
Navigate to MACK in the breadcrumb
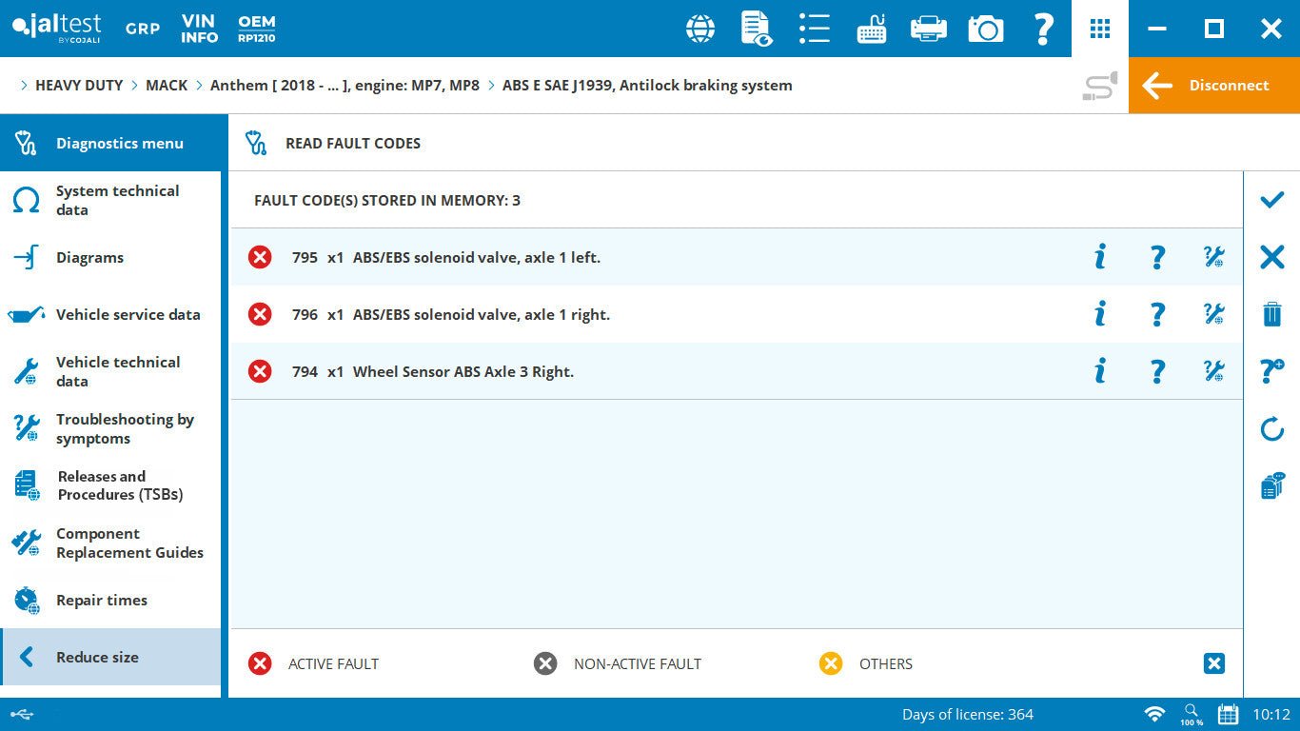click(167, 86)
